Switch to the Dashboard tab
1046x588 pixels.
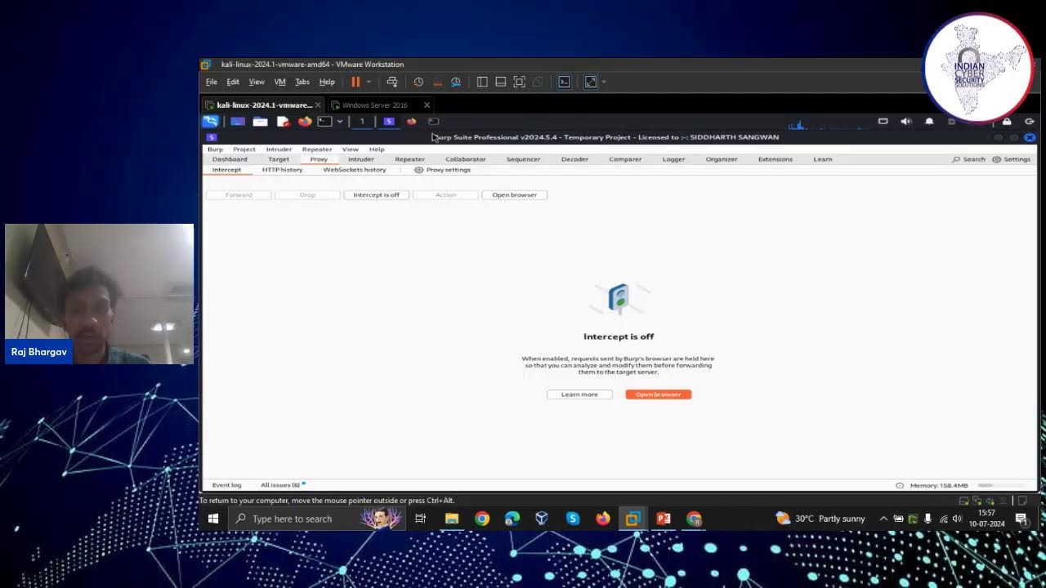pos(230,159)
